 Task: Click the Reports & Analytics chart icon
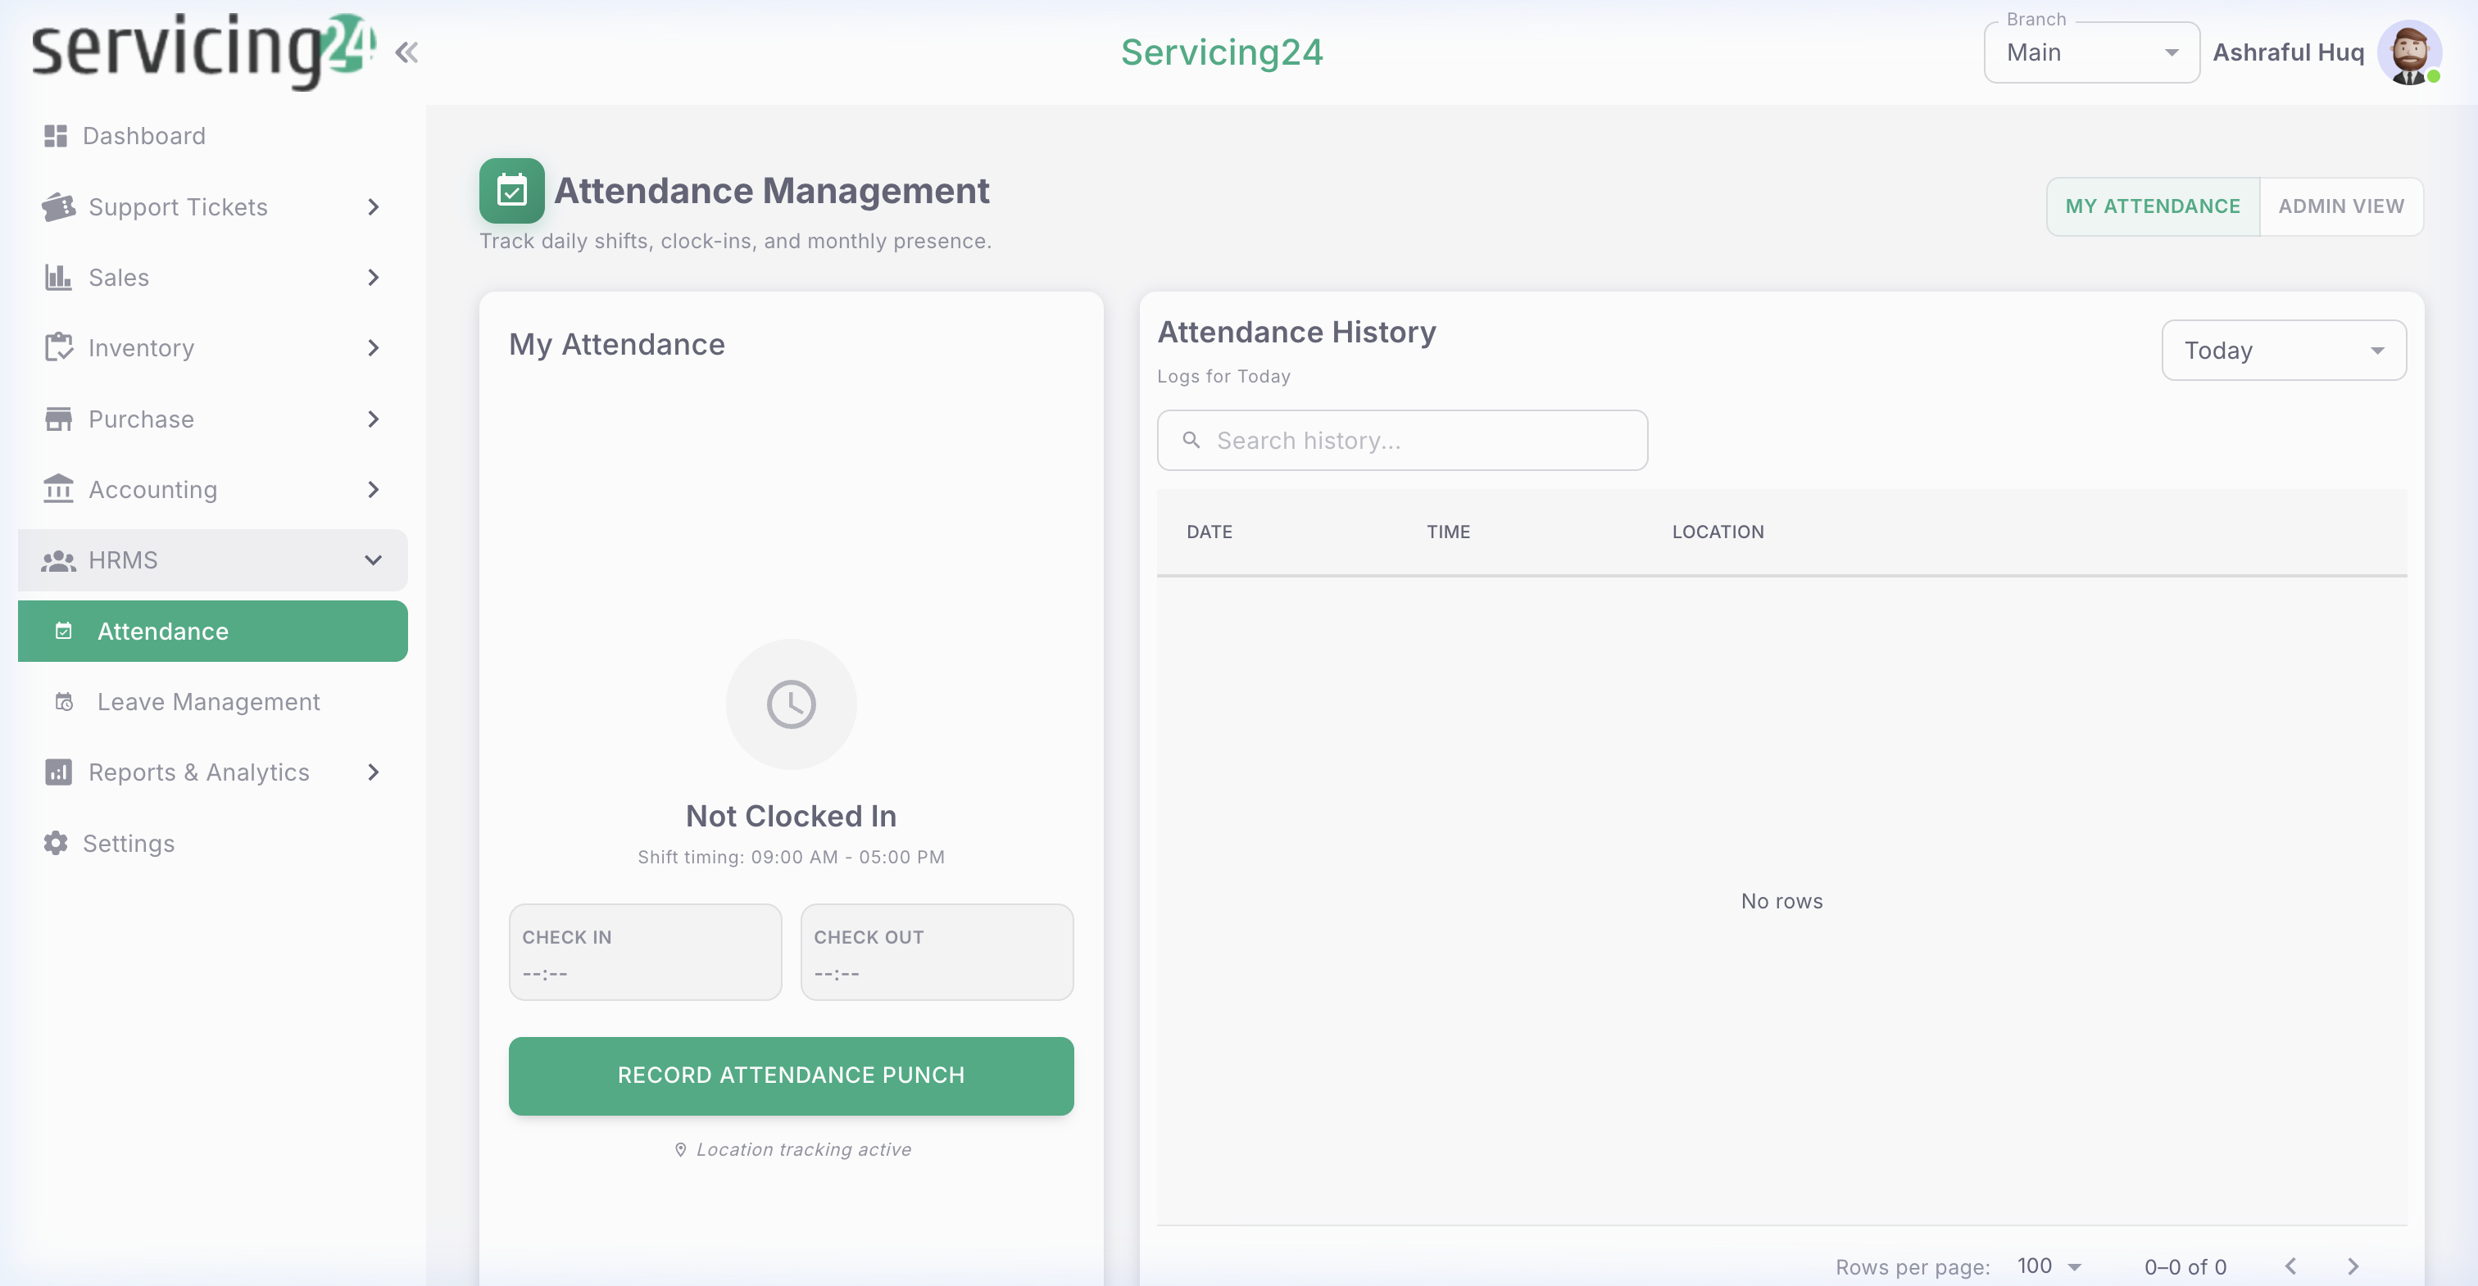[x=59, y=772]
